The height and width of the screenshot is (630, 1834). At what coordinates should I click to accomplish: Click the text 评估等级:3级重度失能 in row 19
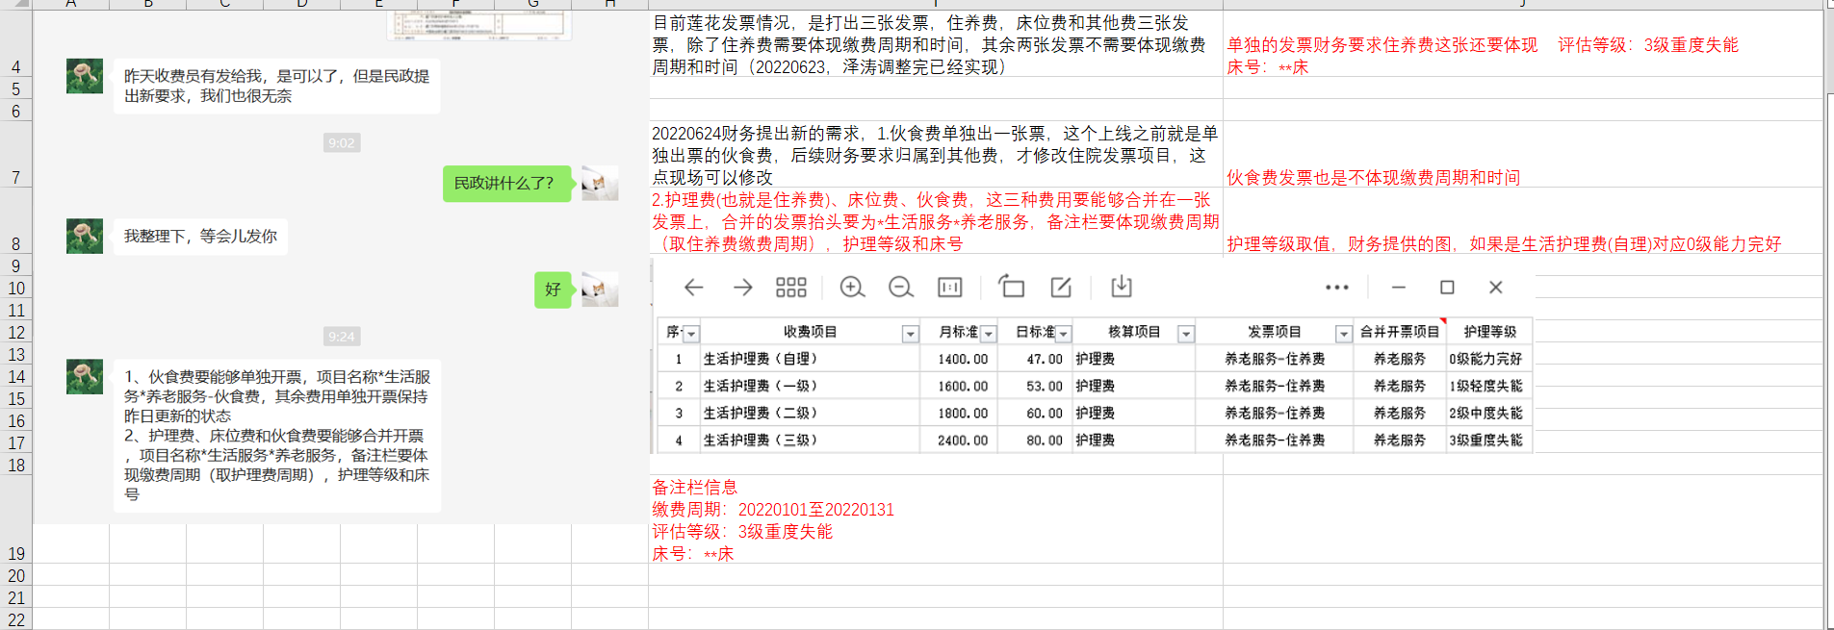point(742,532)
